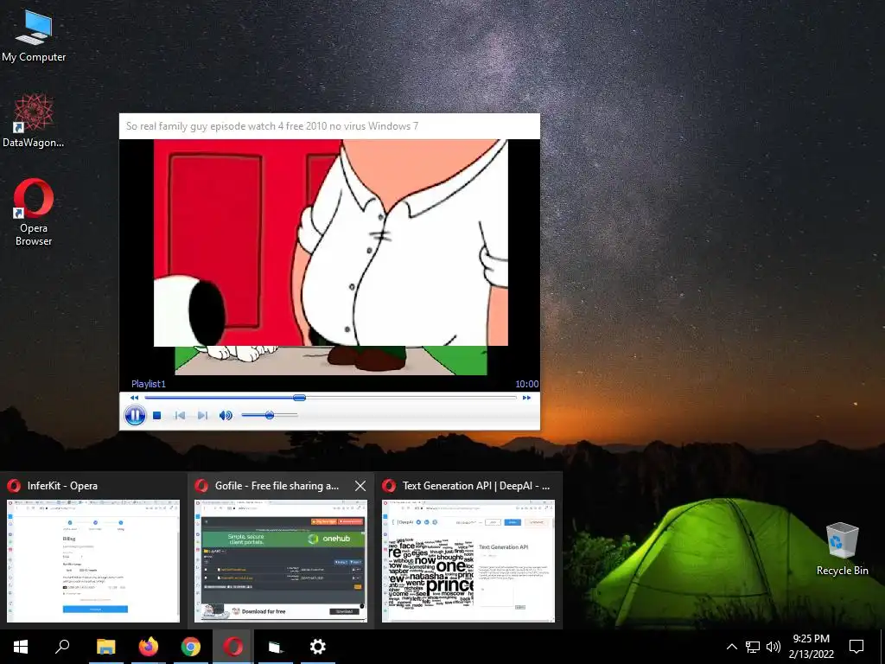885x664 pixels.
Task: Click the video frame in the media player
Action: (329, 258)
